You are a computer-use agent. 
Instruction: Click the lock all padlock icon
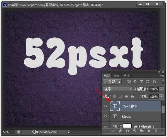tap(132, 97)
